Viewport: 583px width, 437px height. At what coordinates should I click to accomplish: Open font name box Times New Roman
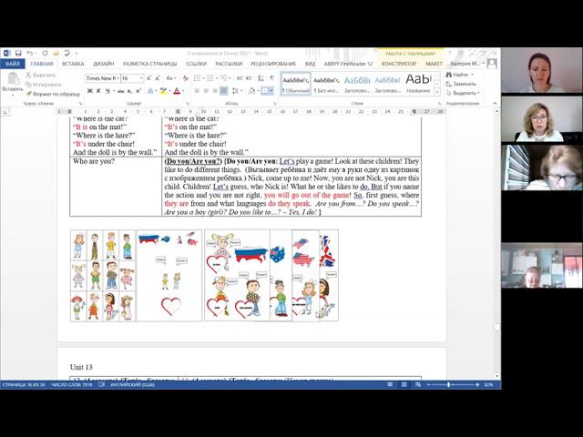click(102, 78)
